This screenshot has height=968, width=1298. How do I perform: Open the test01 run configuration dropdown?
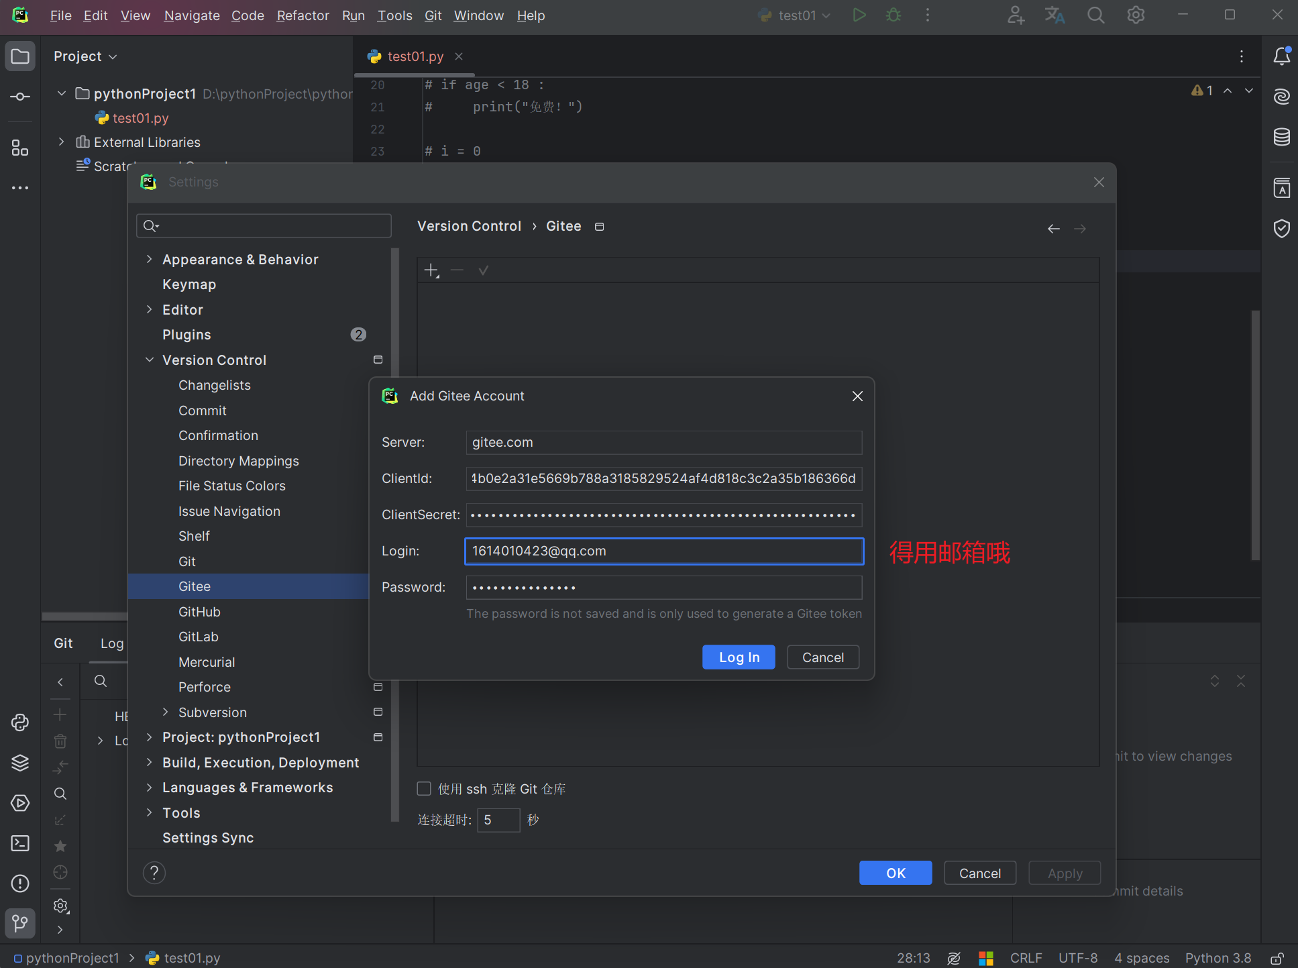tap(795, 15)
